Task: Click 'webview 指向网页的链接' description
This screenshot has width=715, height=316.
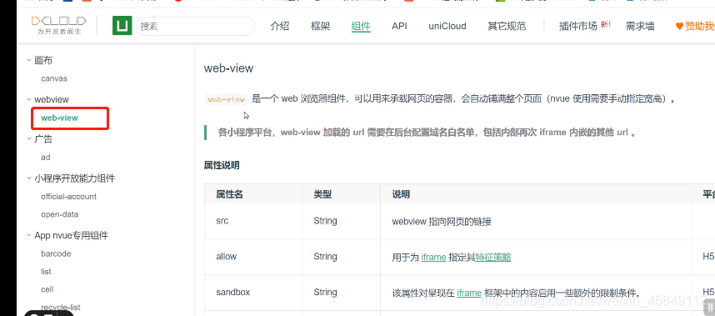Action: pos(442,222)
